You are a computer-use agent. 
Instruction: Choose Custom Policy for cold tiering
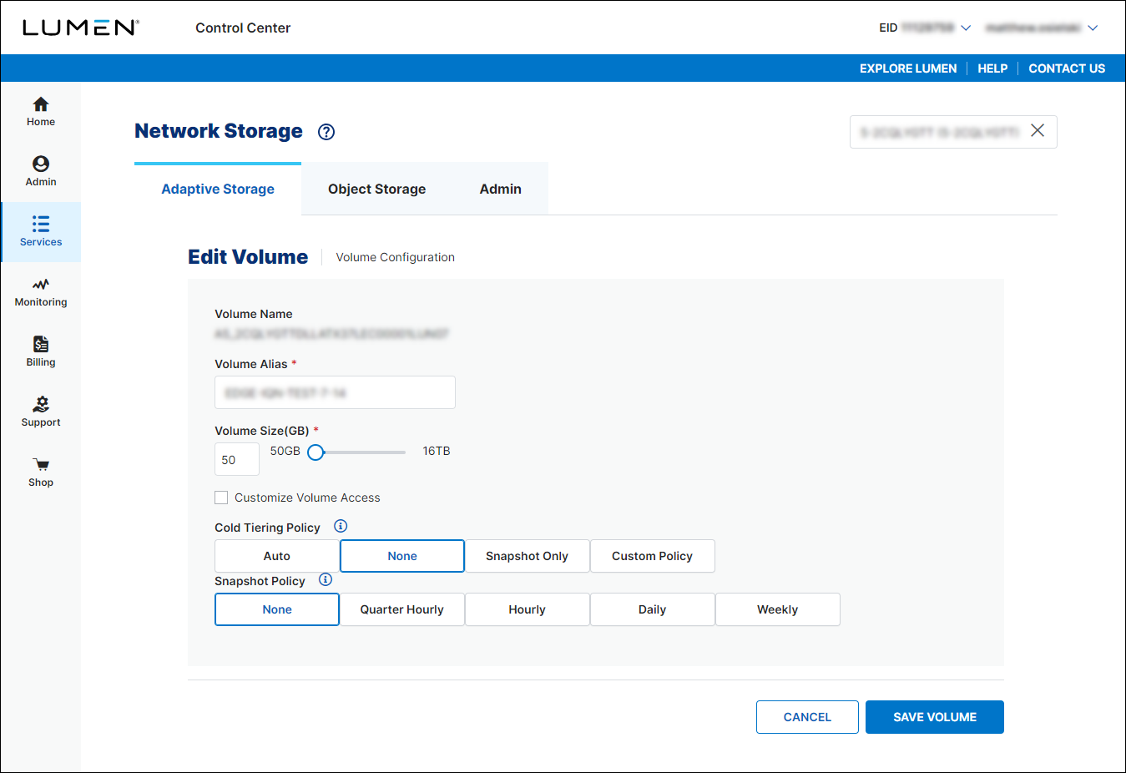[653, 556]
